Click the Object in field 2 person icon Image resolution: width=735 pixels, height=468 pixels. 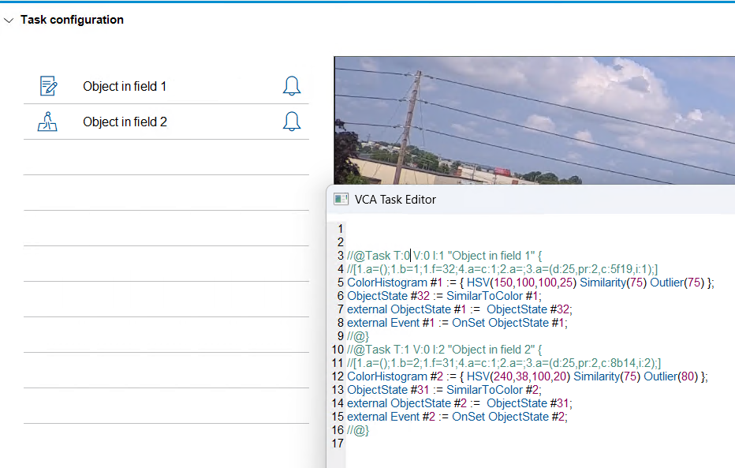pyautogui.click(x=49, y=122)
